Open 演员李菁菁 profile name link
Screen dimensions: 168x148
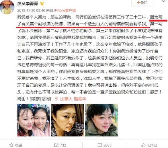click(x=28, y=4)
